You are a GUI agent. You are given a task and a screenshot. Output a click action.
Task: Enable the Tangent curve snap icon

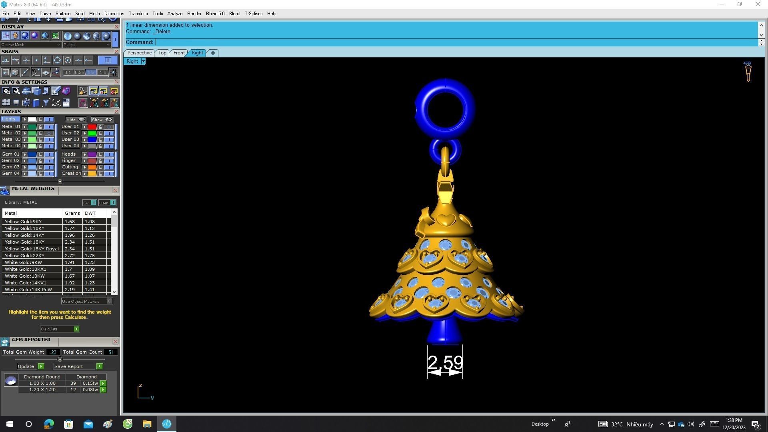16,60
